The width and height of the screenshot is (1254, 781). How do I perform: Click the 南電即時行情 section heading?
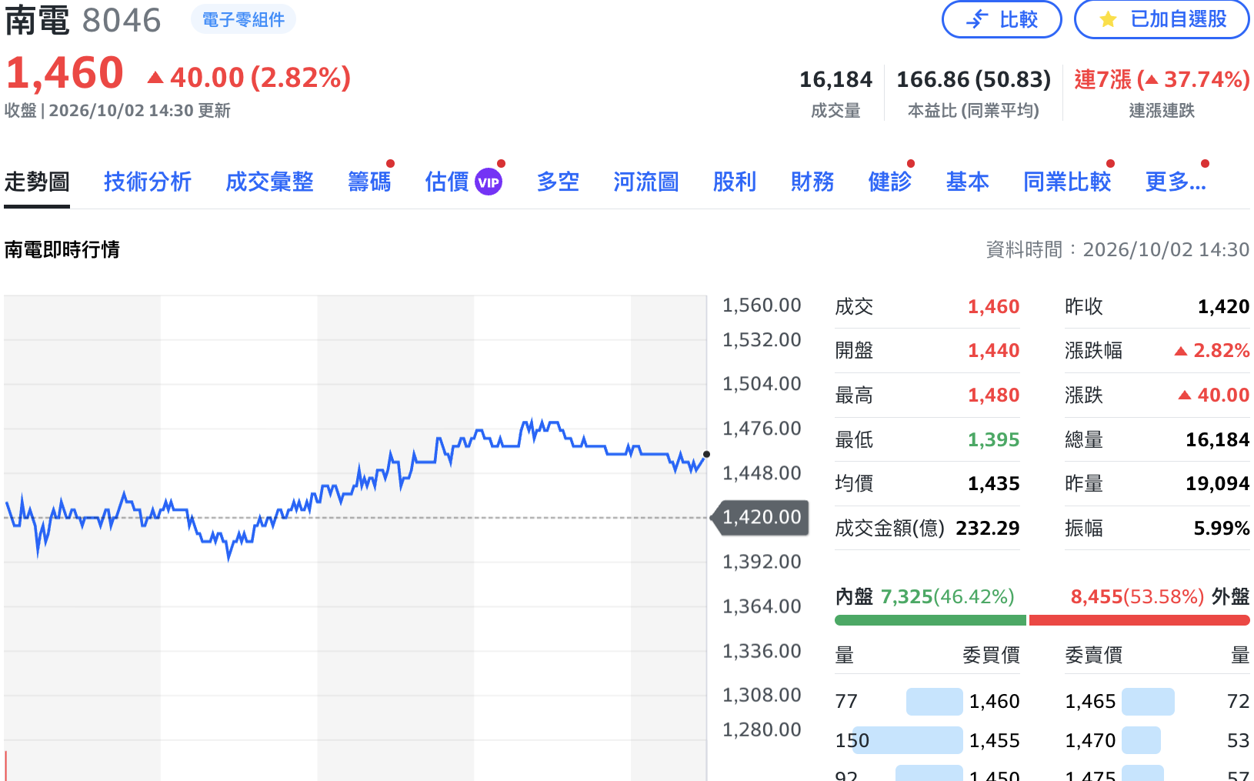click(x=62, y=250)
